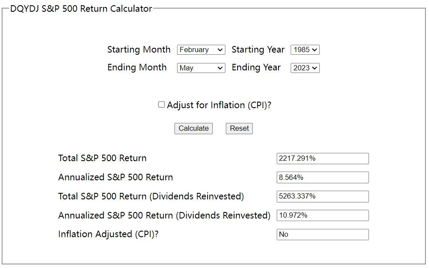Open the Starting Year dropdown showing 1985
The height and width of the screenshot is (268, 429).
[x=305, y=50]
